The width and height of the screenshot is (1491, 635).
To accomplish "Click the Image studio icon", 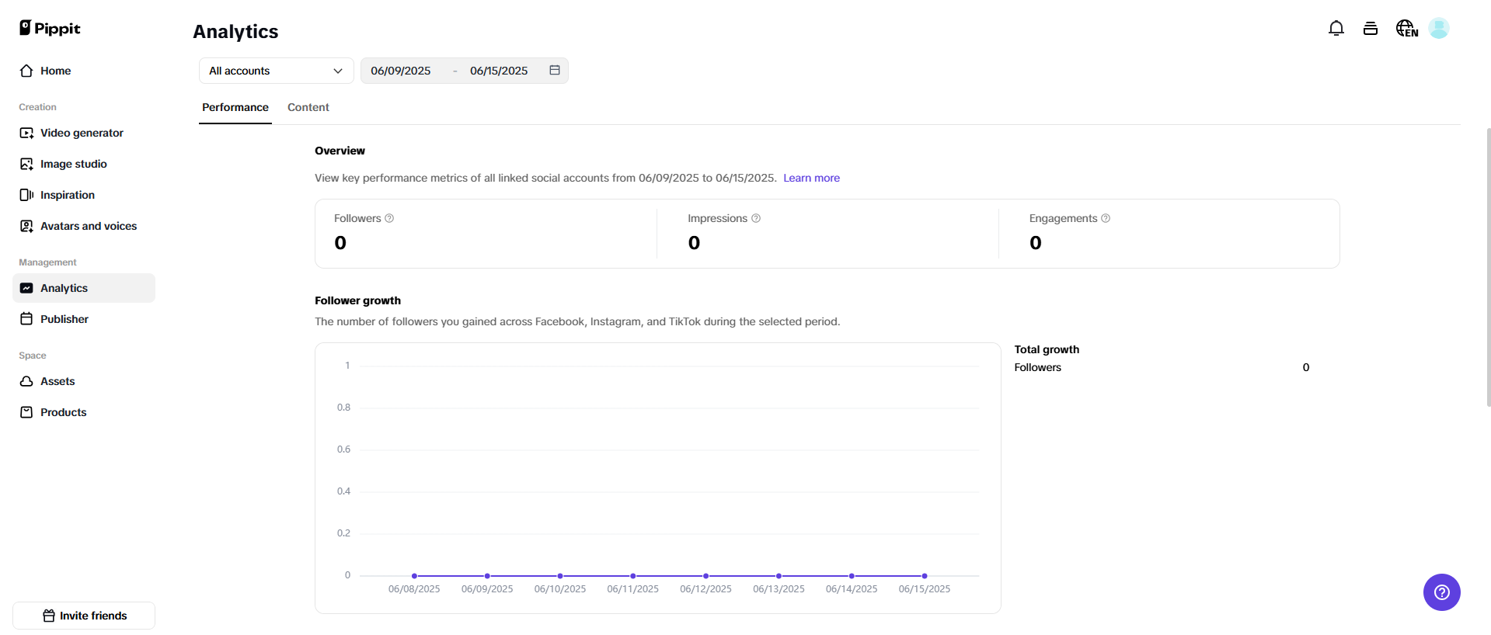I will point(26,164).
